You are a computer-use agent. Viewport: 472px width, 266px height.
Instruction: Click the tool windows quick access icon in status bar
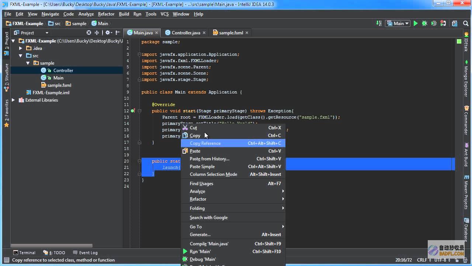click(6, 260)
